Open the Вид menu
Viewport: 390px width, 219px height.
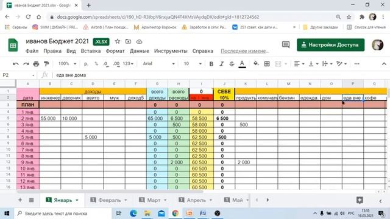pyautogui.click(x=71, y=51)
